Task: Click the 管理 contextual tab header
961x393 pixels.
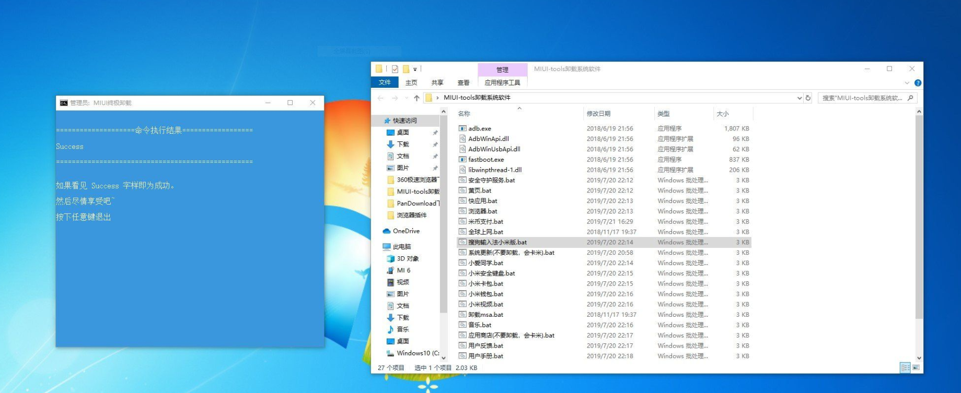Action: click(503, 69)
